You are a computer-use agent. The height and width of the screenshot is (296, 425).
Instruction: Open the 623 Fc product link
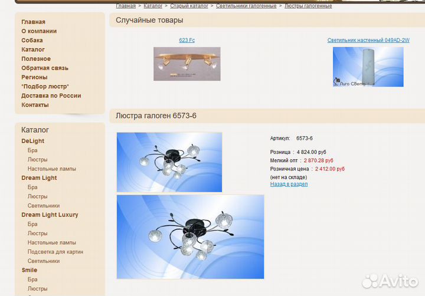(187, 40)
